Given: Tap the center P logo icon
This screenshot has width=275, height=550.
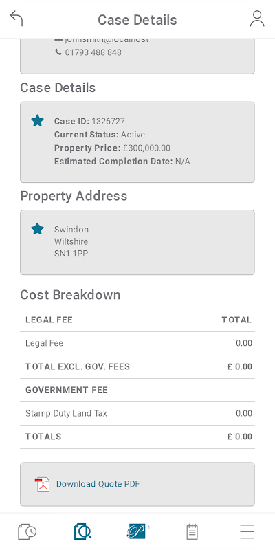Looking at the screenshot, I should tap(137, 531).
